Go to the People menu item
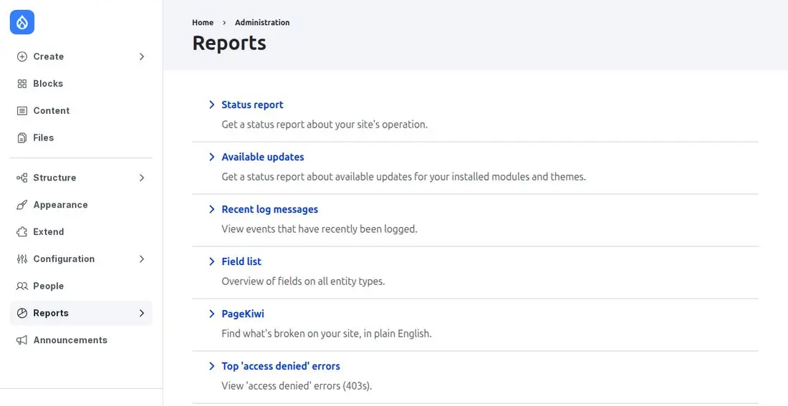The width and height of the screenshot is (788, 406). 81,286
